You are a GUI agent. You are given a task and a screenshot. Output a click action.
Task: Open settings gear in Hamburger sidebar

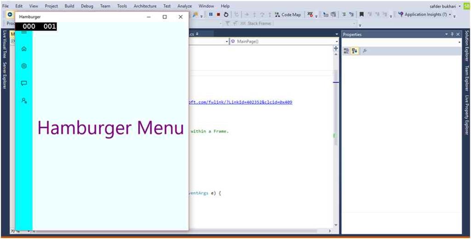pos(24,66)
